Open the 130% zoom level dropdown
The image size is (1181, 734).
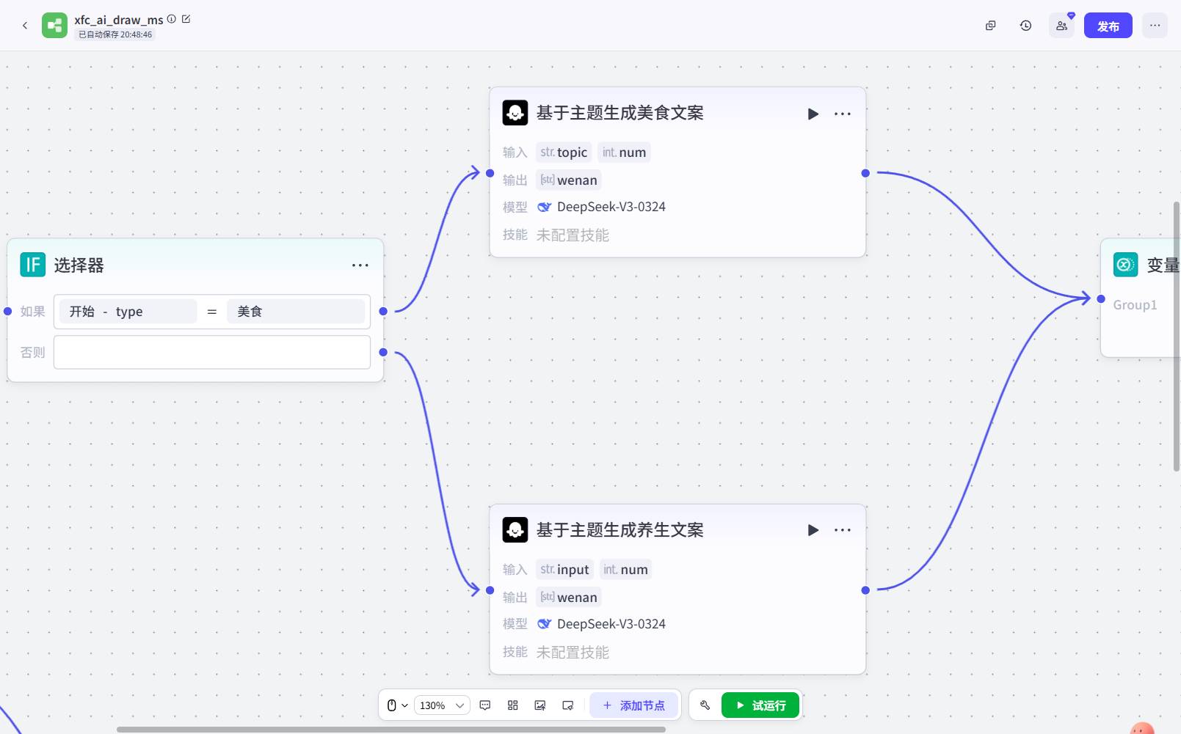pos(442,705)
